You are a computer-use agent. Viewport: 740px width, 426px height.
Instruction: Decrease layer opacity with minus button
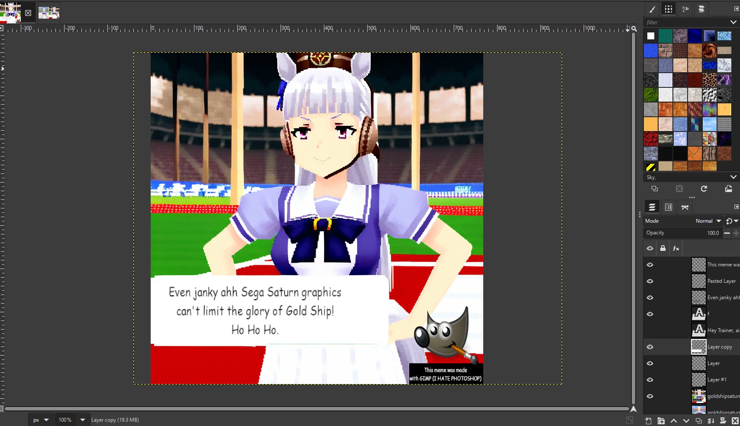click(x=727, y=233)
